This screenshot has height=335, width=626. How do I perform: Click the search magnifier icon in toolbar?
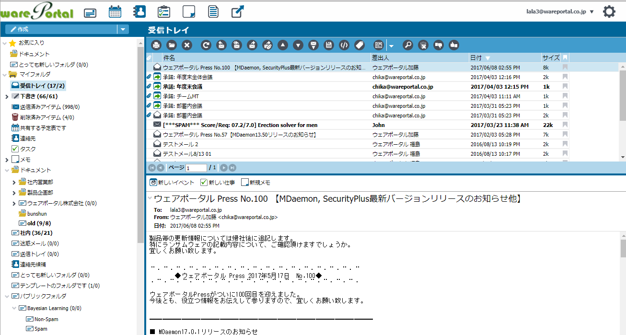coord(407,46)
